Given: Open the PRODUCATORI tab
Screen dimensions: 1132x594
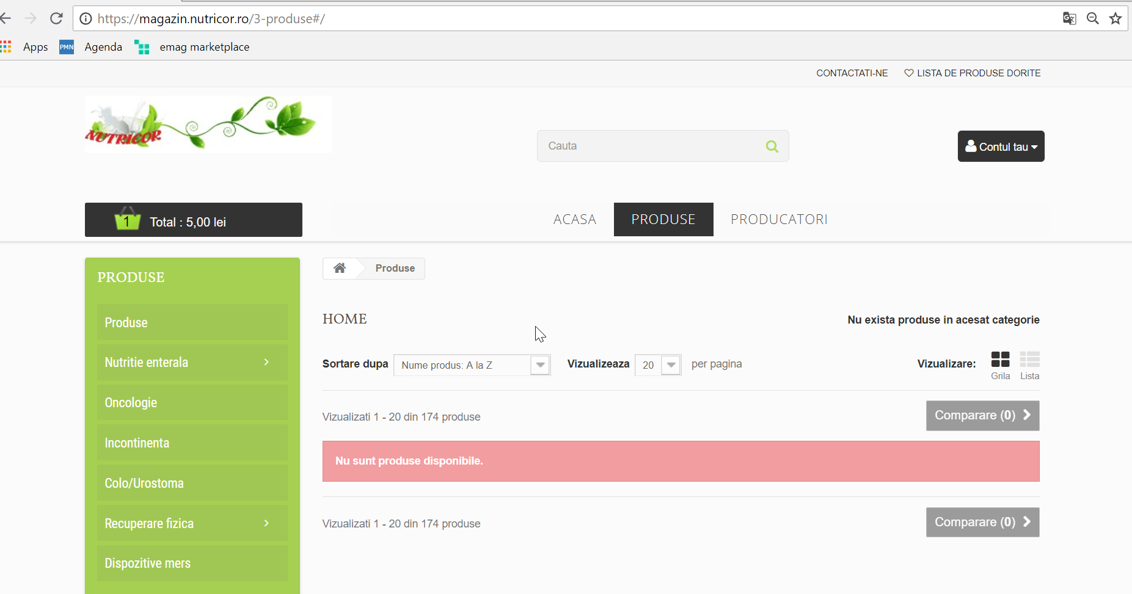Looking at the screenshot, I should 780,220.
